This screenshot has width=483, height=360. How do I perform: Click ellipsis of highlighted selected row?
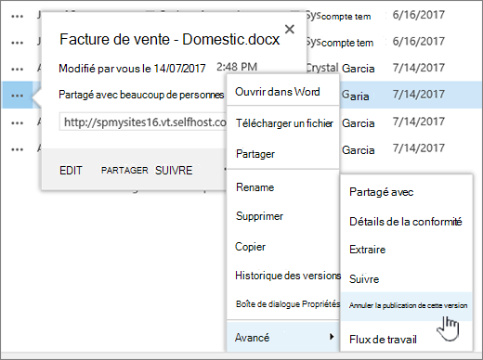click(17, 96)
